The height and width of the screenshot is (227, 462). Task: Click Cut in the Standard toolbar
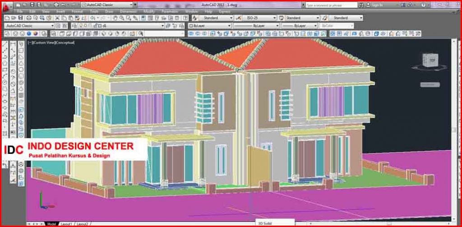point(57,18)
